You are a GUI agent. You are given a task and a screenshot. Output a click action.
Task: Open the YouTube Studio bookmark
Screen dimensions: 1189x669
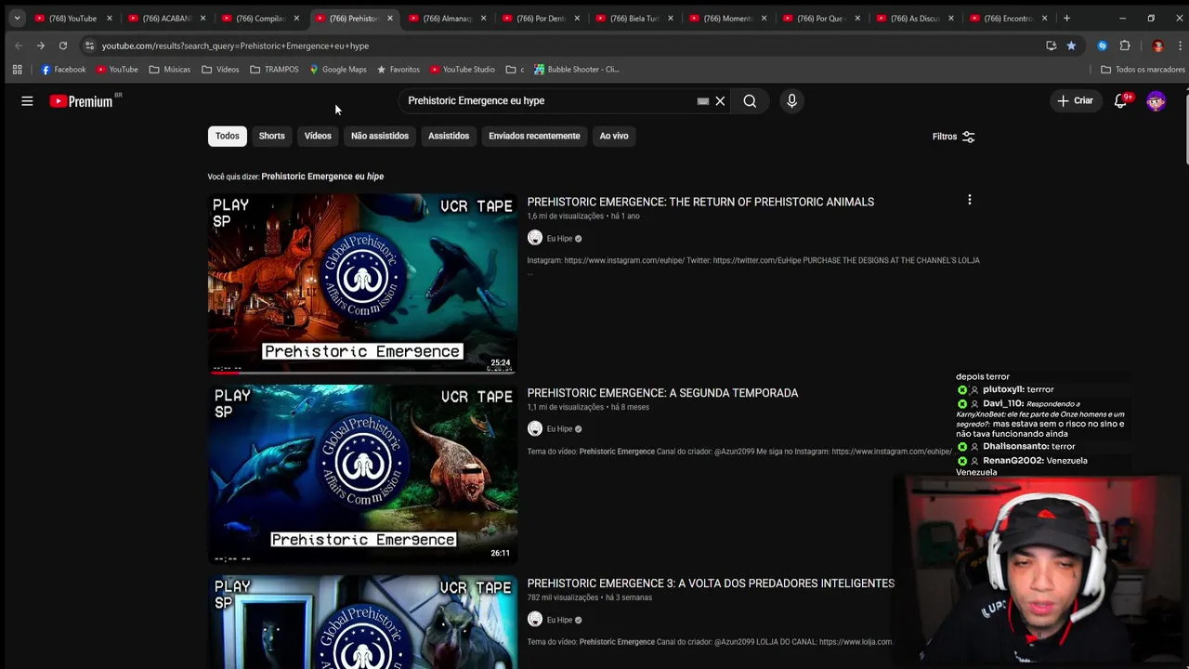point(463,70)
